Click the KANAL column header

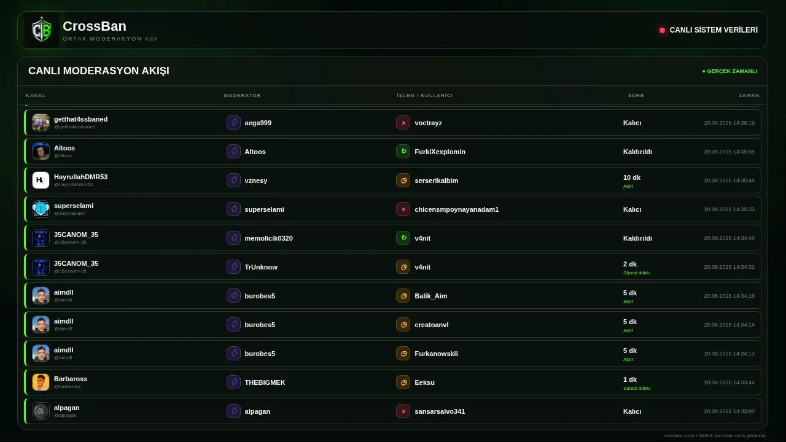pyautogui.click(x=36, y=95)
